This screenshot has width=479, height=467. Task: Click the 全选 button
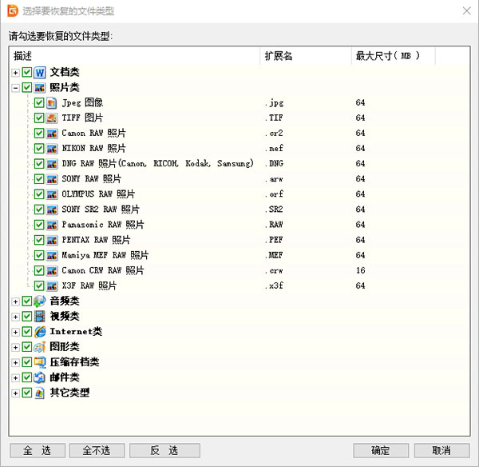(38, 450)
